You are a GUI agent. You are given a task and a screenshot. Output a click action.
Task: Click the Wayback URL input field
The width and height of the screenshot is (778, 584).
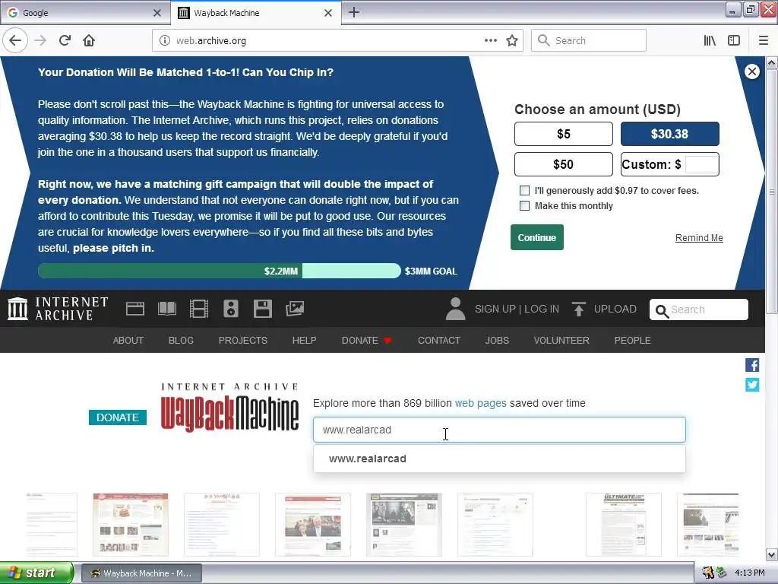click(x=499, y=430)
